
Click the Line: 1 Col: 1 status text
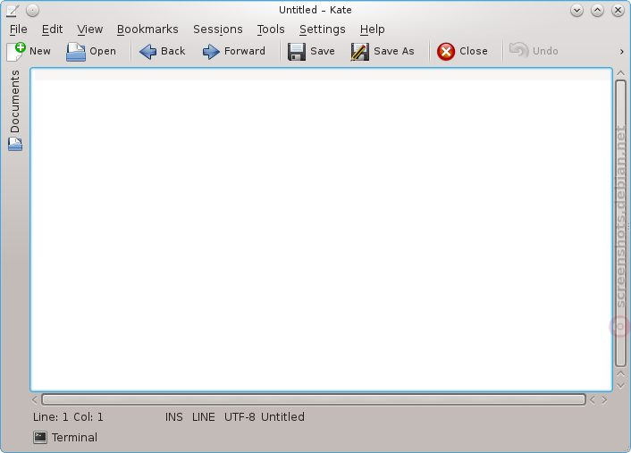point(68,416)
